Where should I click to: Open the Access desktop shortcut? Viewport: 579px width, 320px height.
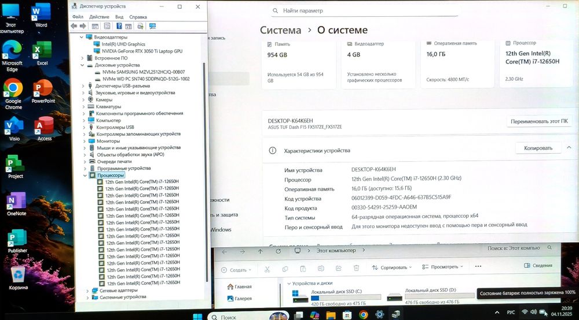45,129
